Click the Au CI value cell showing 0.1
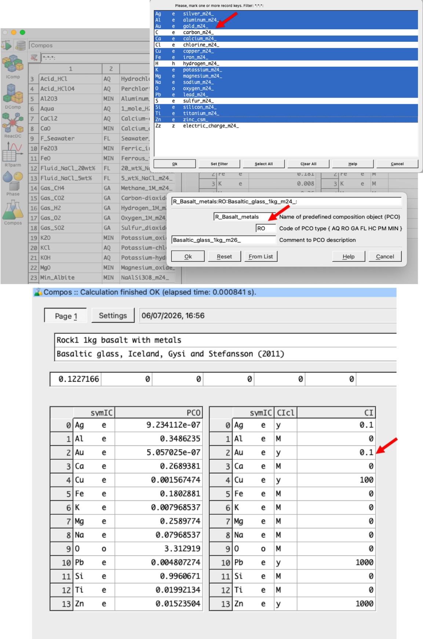 pos(336,452)
